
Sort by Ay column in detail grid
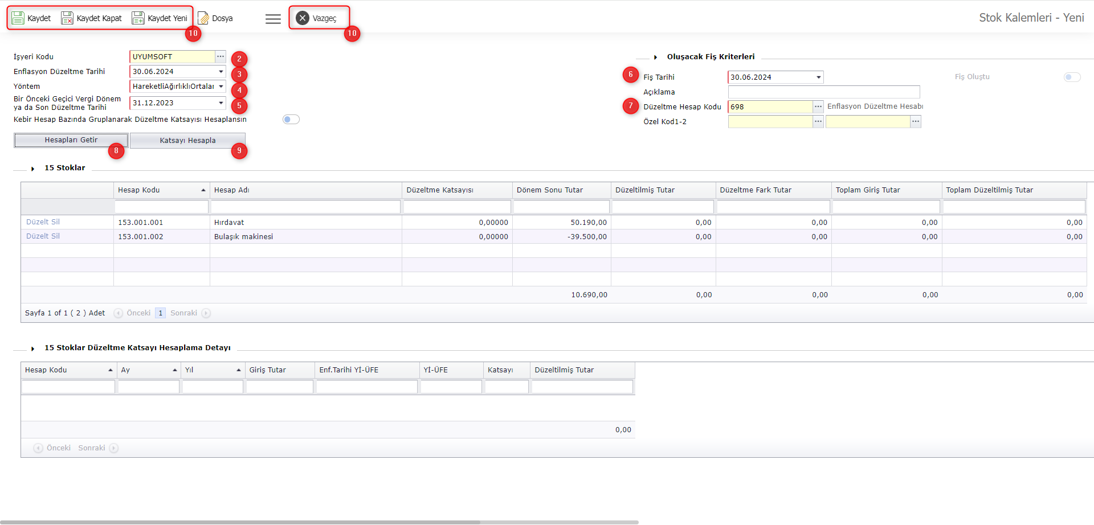coord(148,370)
